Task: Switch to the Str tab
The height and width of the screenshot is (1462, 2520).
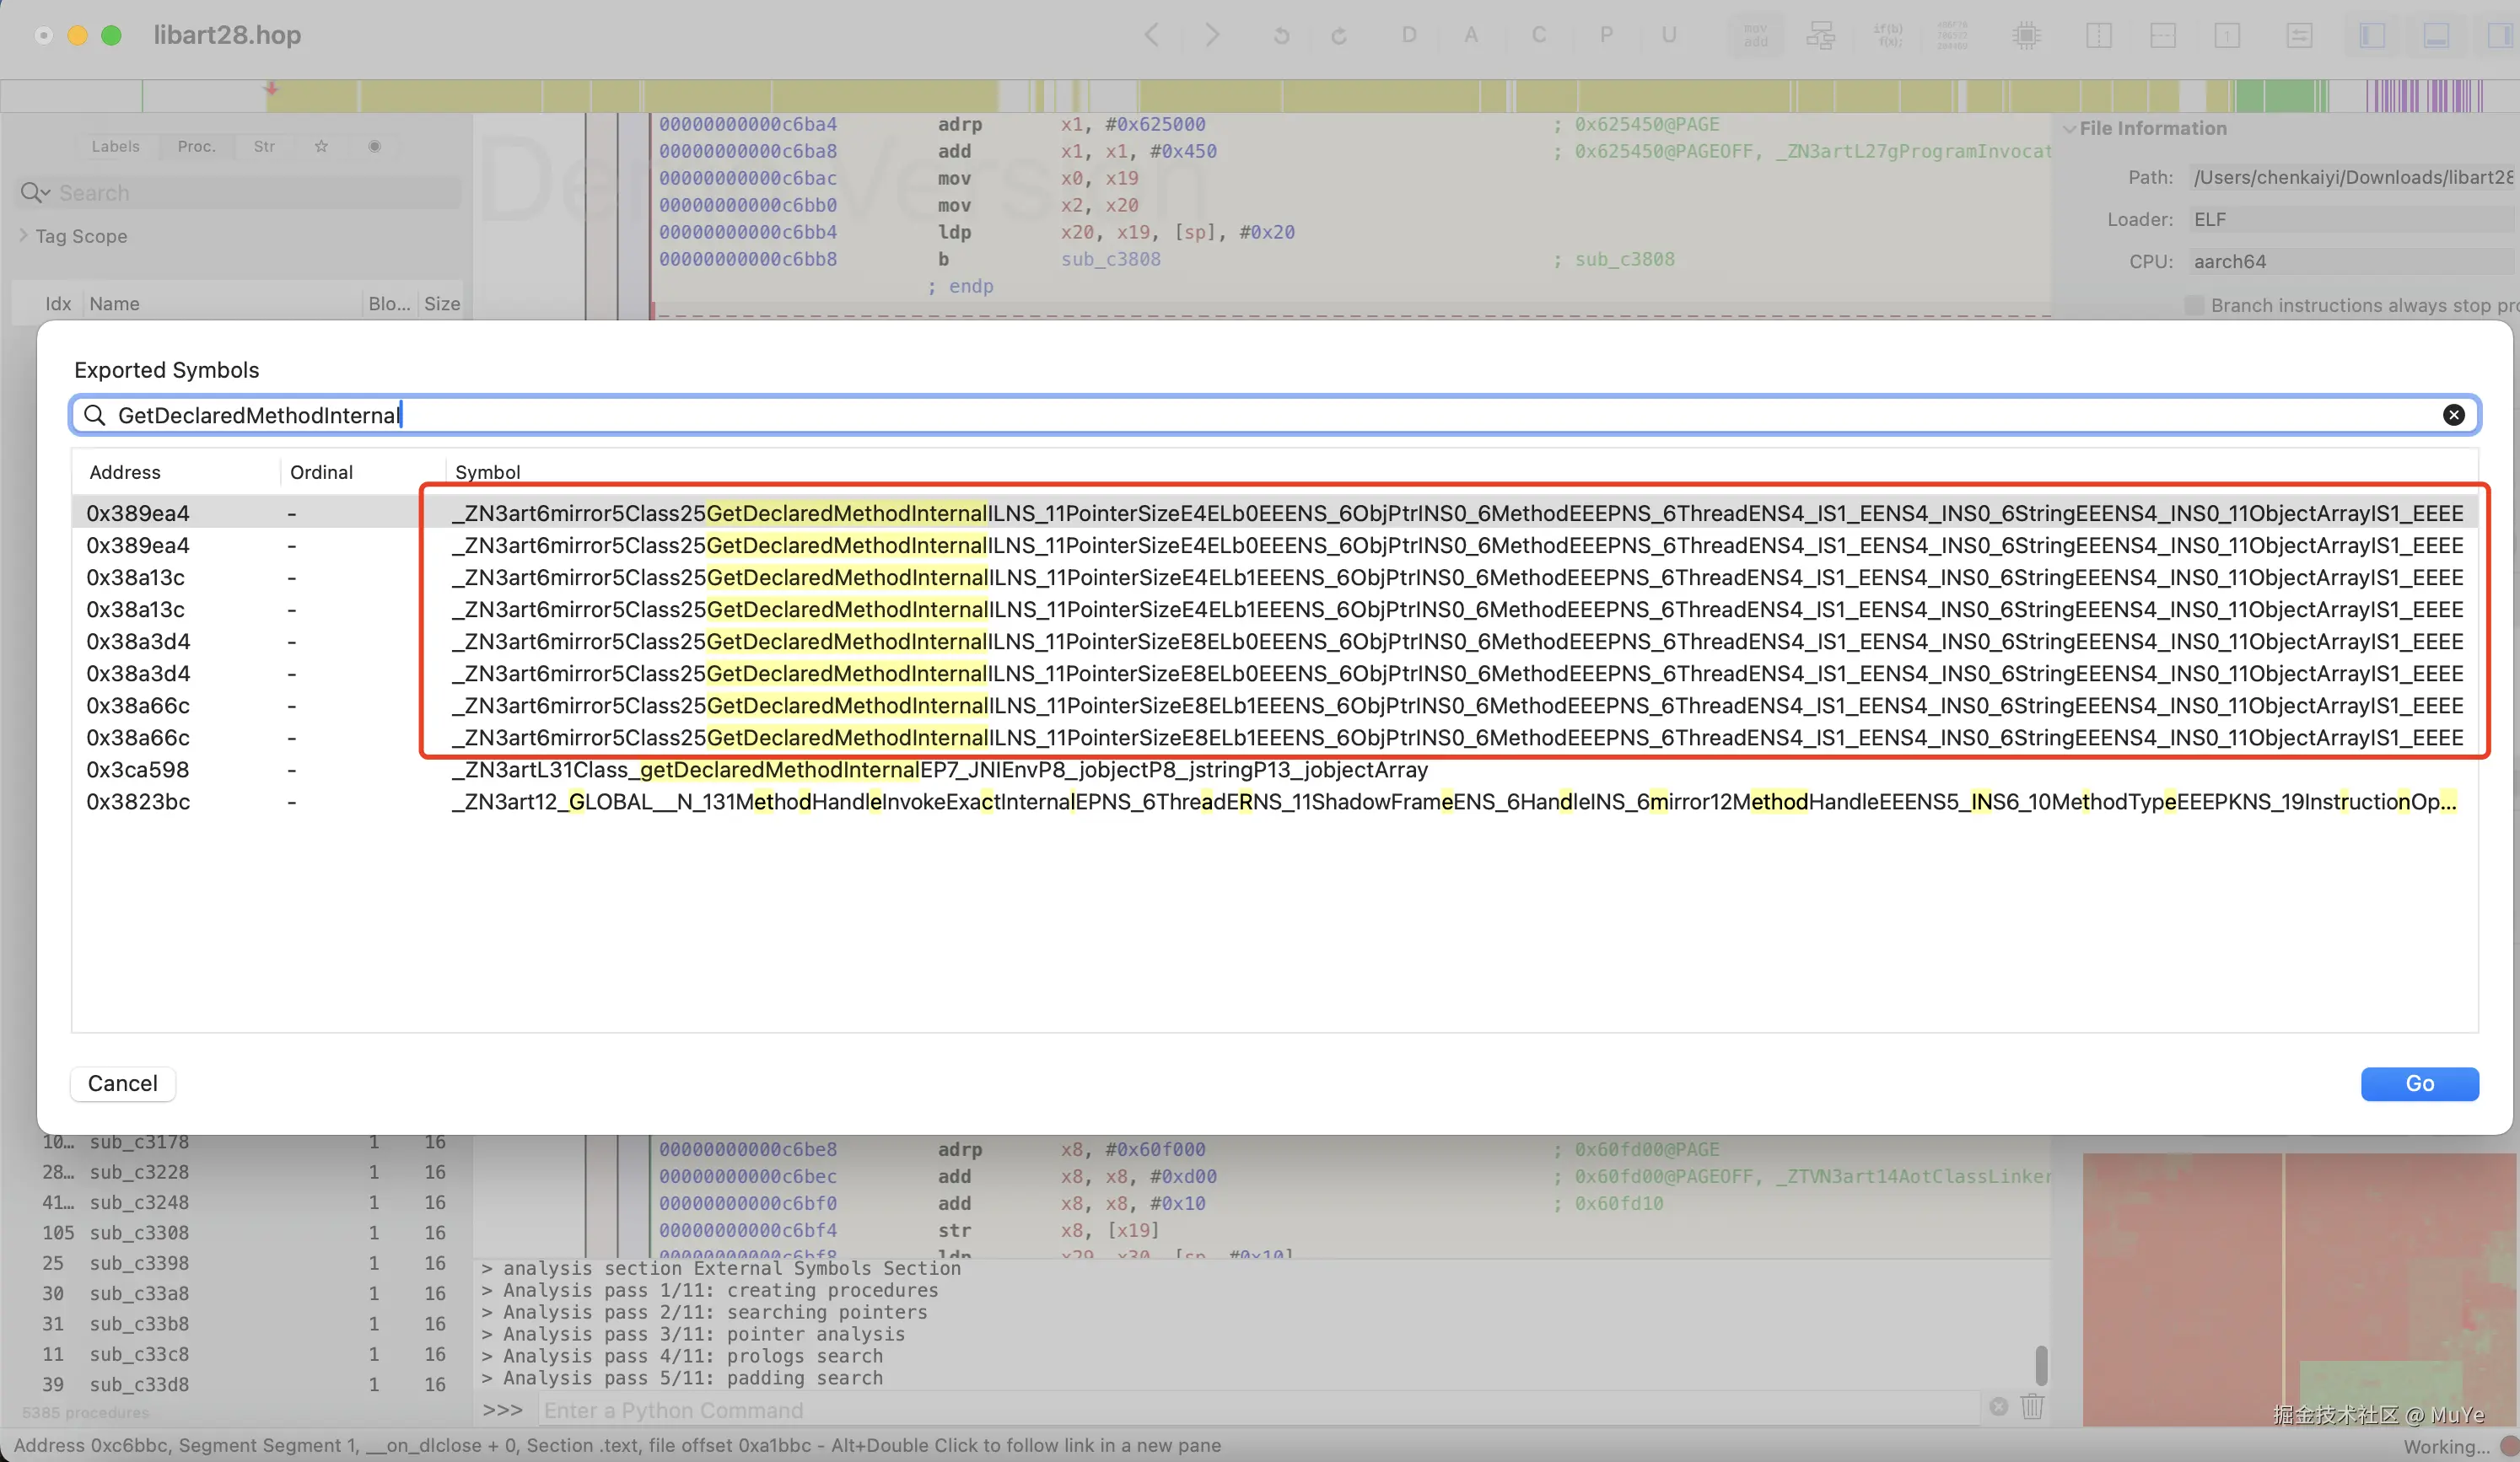Action: click(x=264, y=146)
